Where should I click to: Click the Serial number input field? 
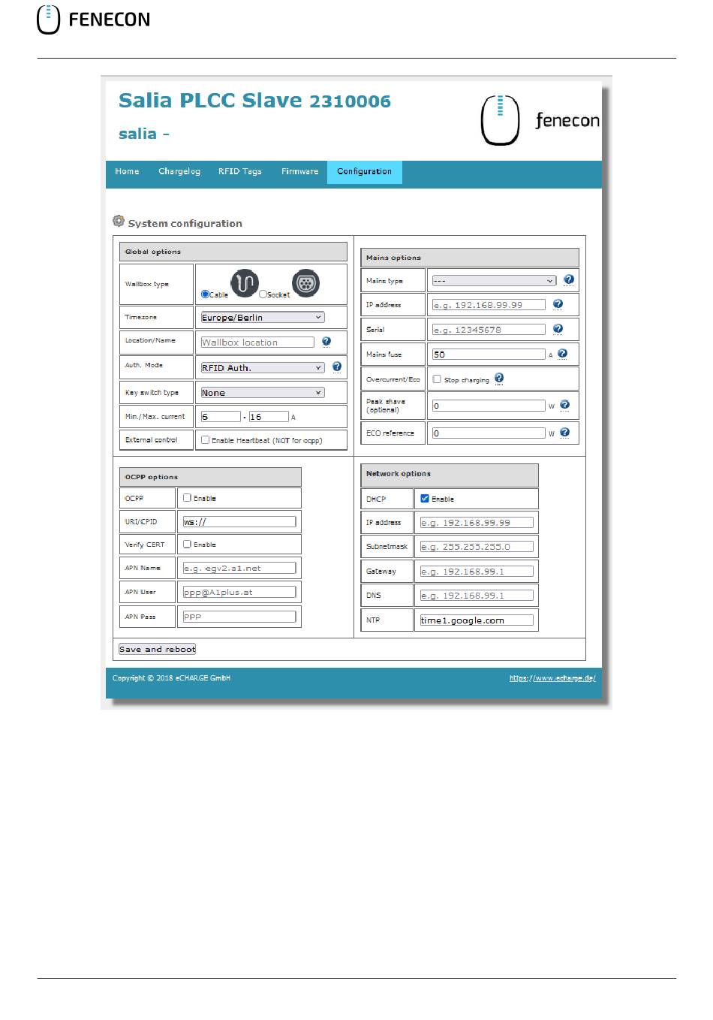tap(489, 330)
